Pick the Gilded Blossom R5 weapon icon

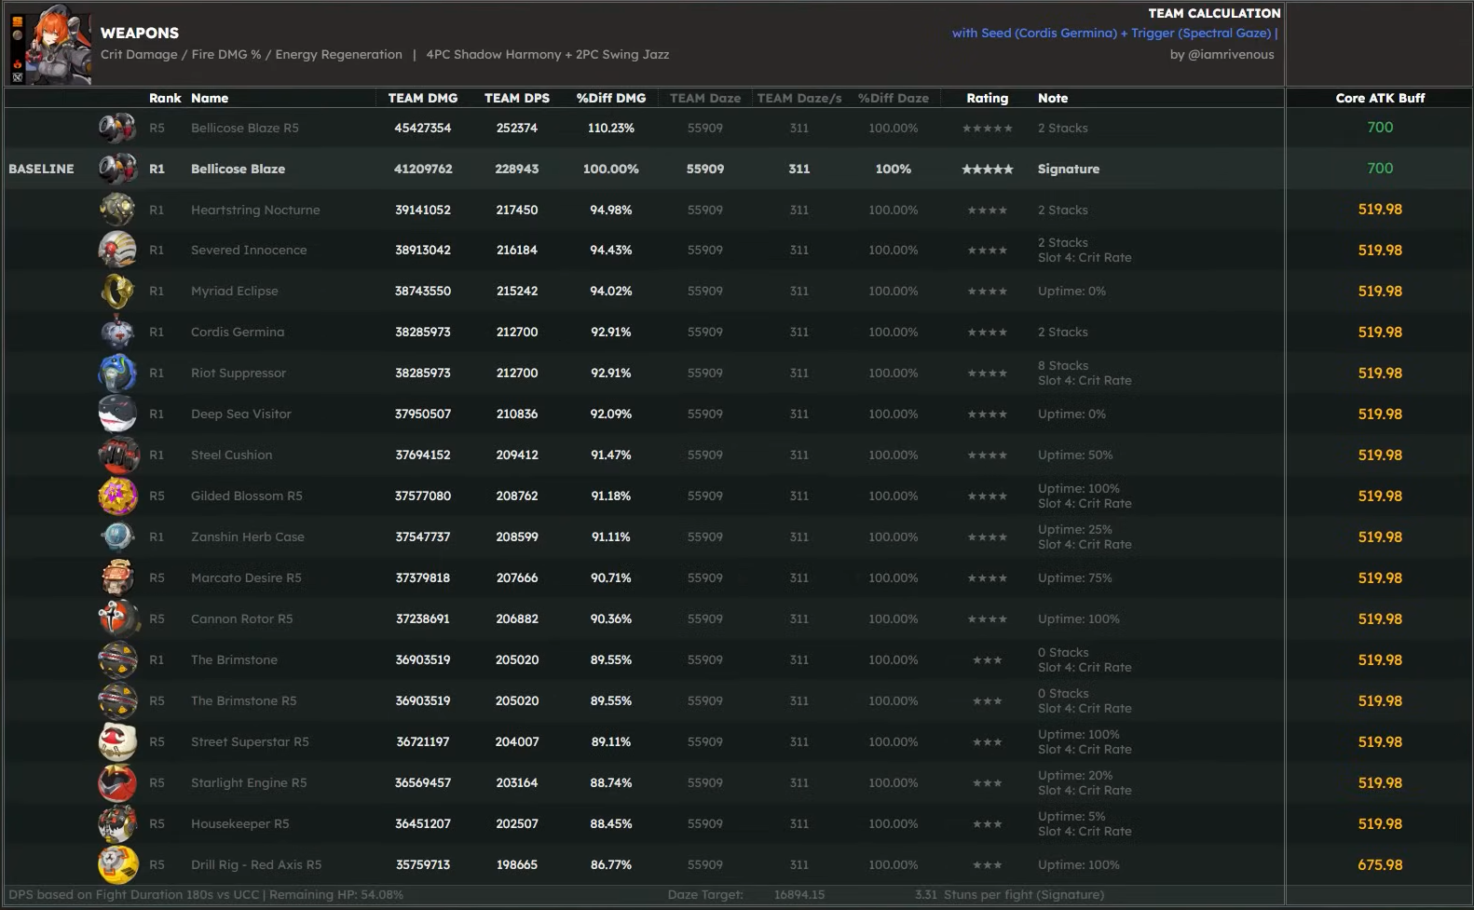coord(117,496)
